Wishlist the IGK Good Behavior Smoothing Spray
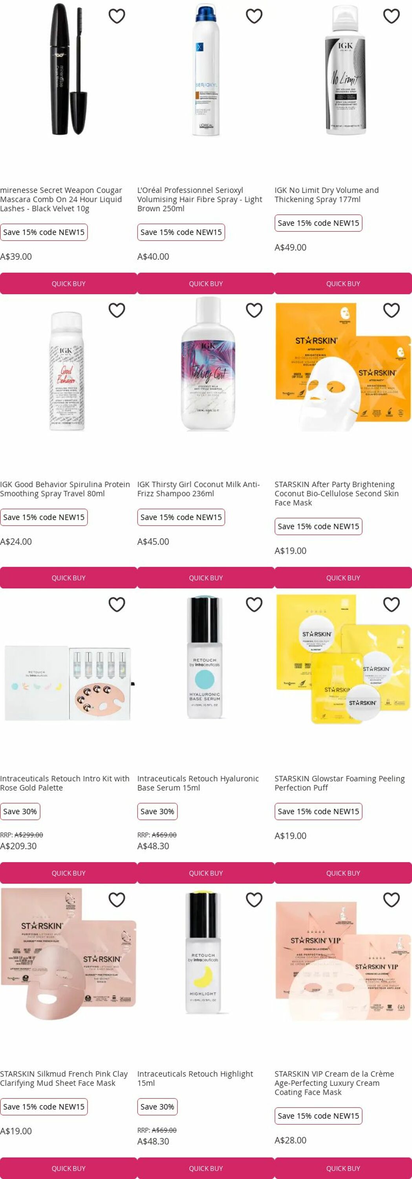Viewport: 412px width, 1179px height. click(117, 310)
